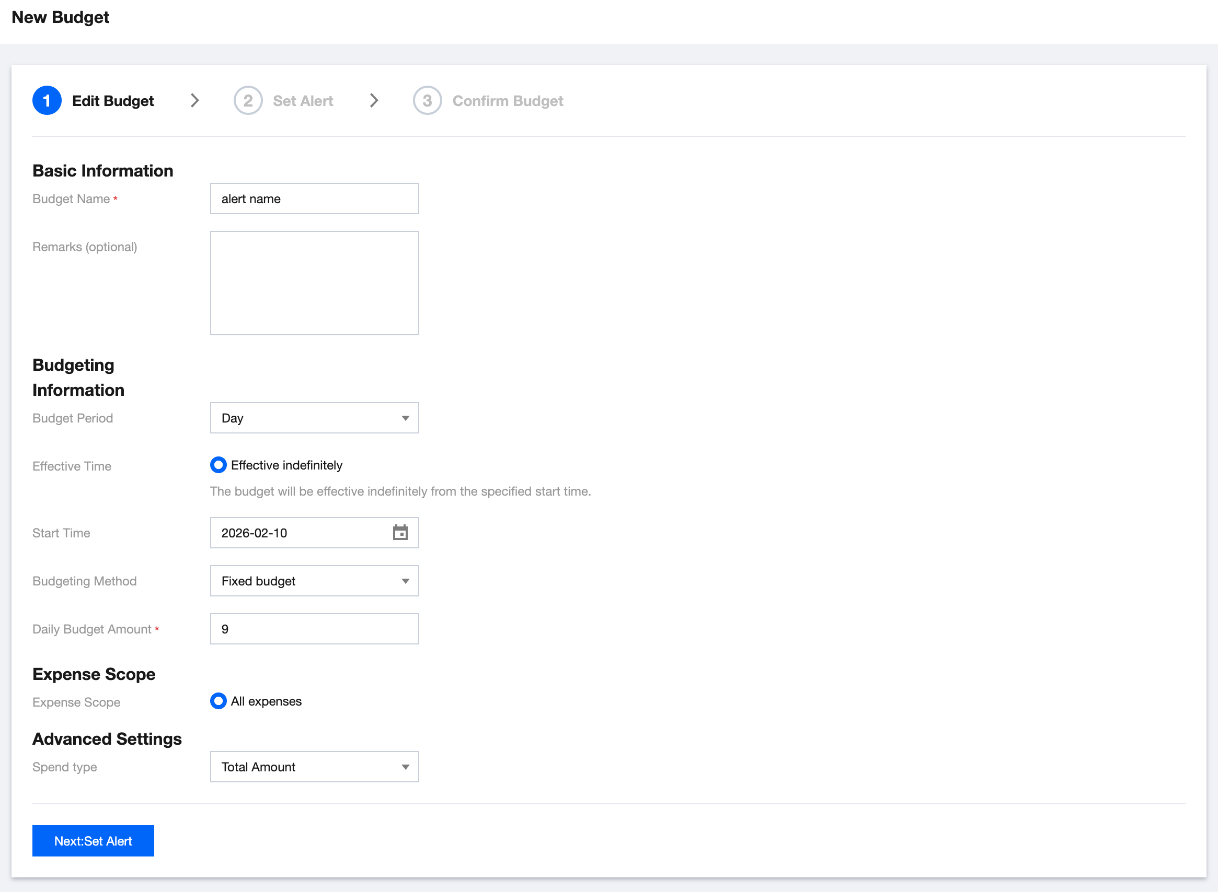Click the step 3 circle icon
Screen dimensions: 1218x892
(428, 100)
